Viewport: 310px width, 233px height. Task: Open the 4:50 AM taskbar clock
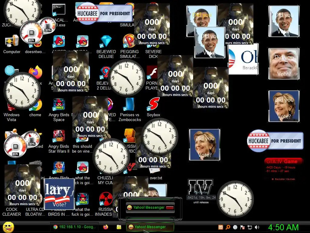coord(283,228)
